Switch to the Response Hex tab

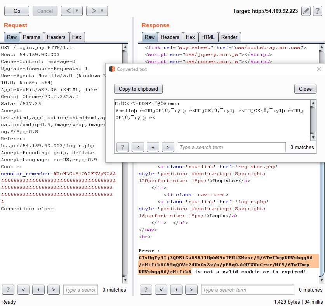tap(191, 37)
